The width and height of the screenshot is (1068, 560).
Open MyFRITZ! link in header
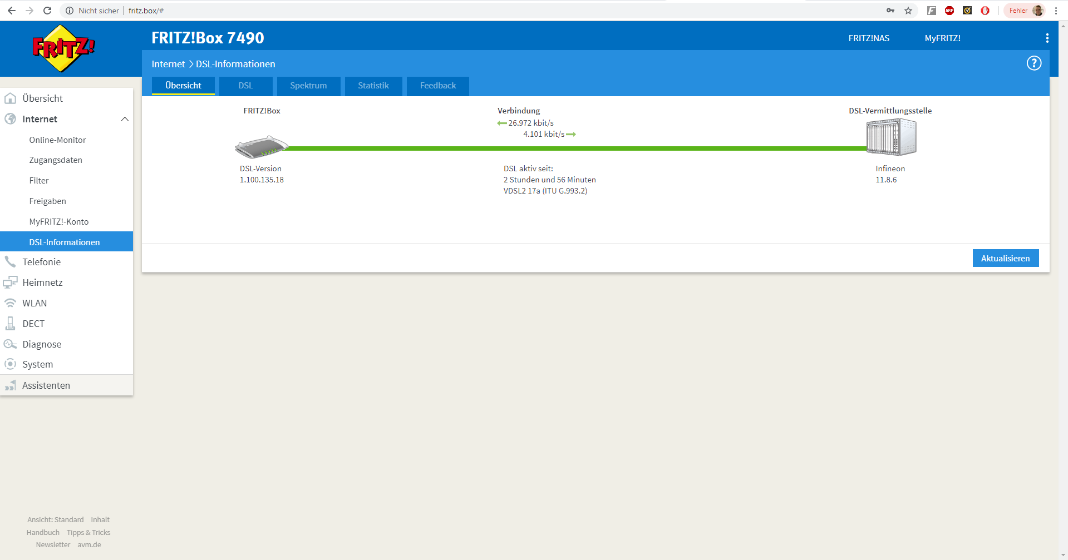(x=942, y=38)
